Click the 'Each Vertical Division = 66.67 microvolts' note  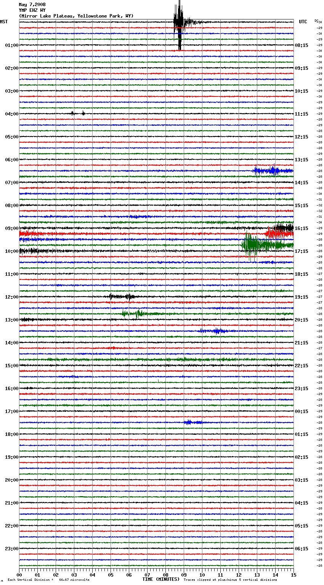48,580
